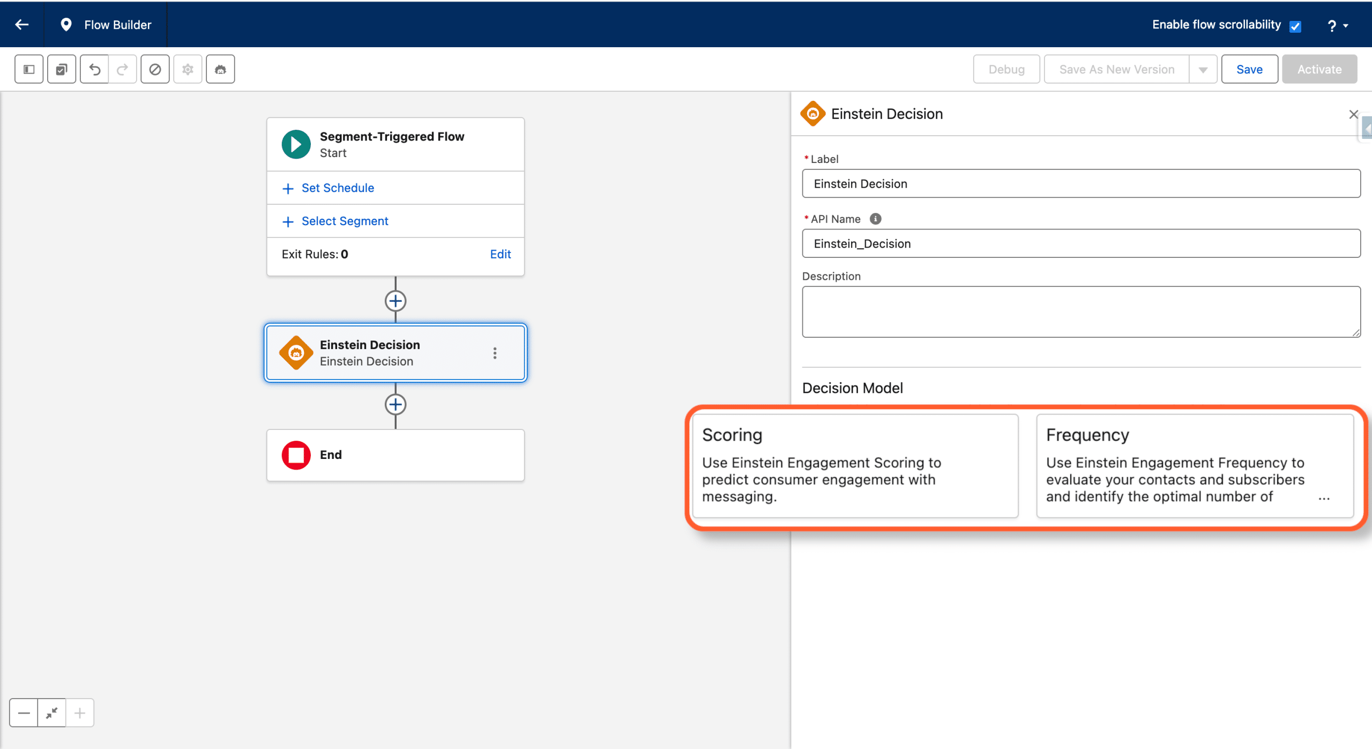Undo the last change

94,69
